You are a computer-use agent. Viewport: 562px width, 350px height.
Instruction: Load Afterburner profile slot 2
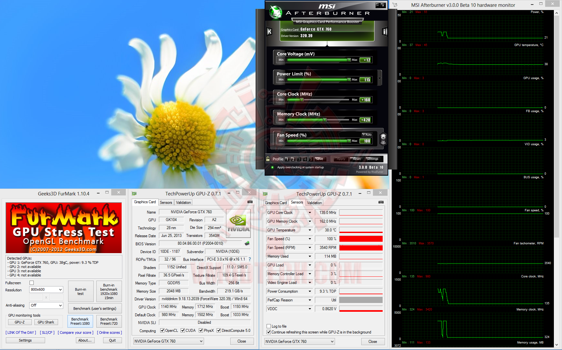point(293,159)
